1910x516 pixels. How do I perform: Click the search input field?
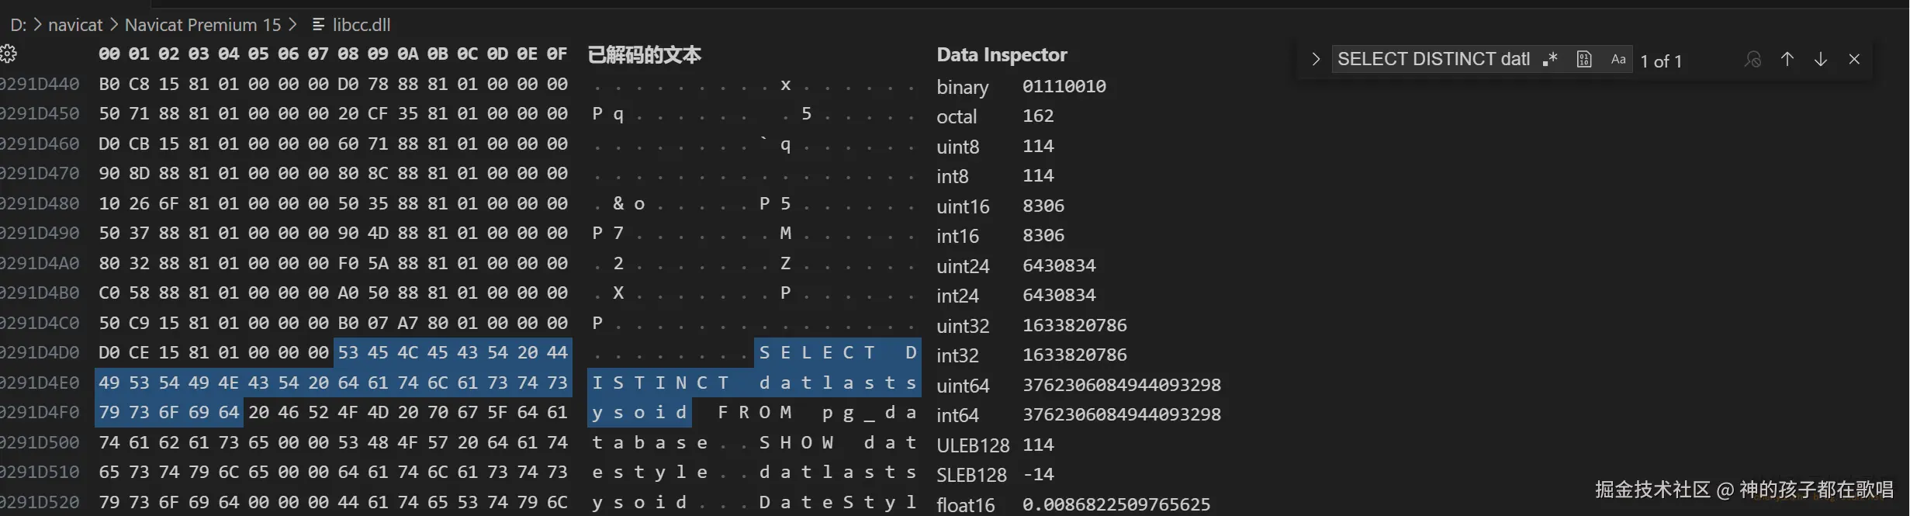[x=1432, y=60]
